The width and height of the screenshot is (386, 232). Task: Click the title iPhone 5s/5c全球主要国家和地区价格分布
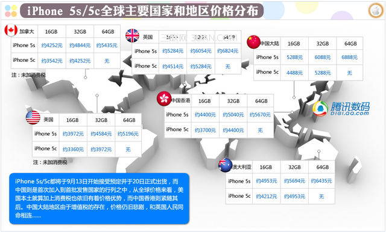(x=142, y=11)
